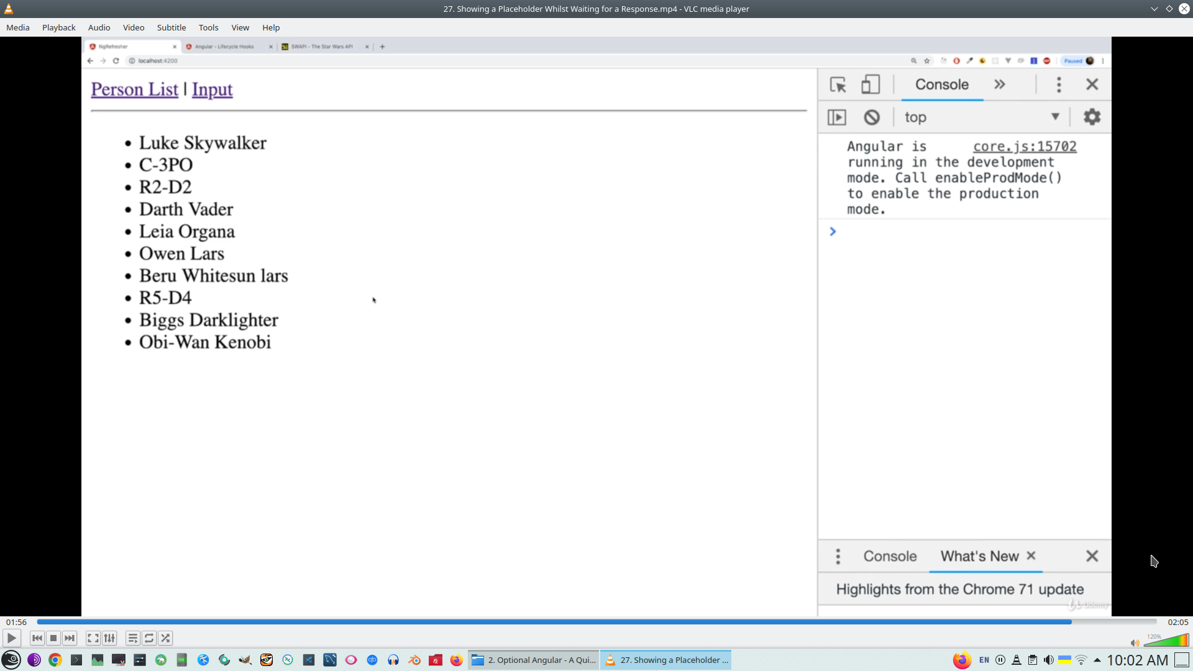The height and width of the screenshot is (671, 1193).
Task: Open the Tools menu
Action: coord(208,27)
